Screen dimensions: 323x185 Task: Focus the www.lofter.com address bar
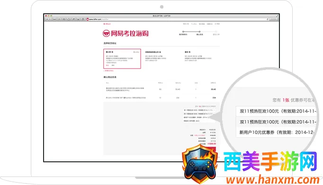[178, 19]
